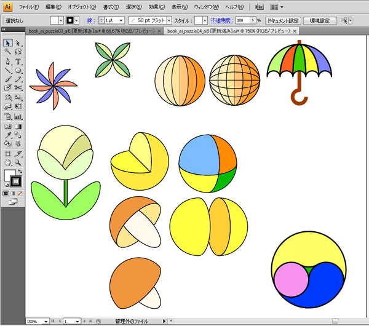
Task: Select the Symbol Sprayer tool
Action: click(8, 116)
